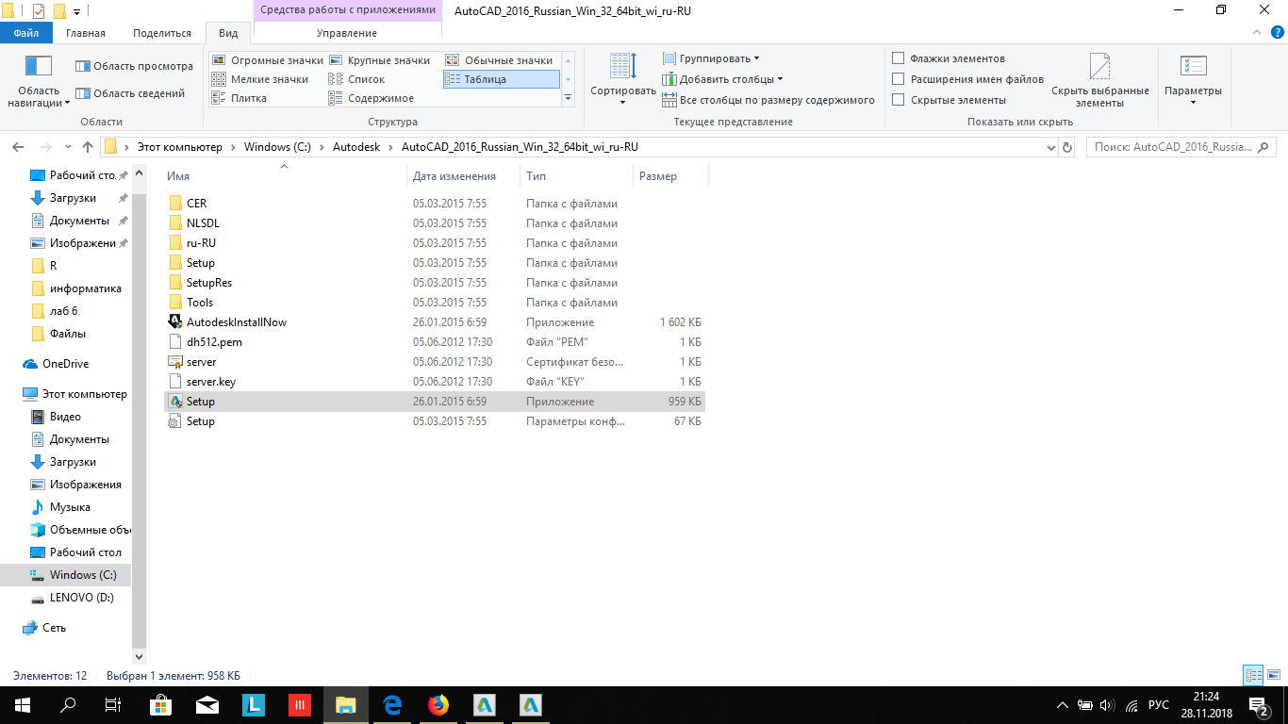
Task: Click the Back navigation arrow
Action: [x=19, y=147]
